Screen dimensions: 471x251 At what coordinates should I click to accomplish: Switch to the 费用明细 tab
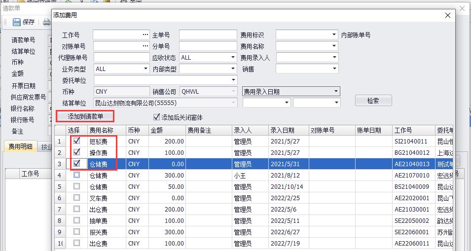pos(21,147)
